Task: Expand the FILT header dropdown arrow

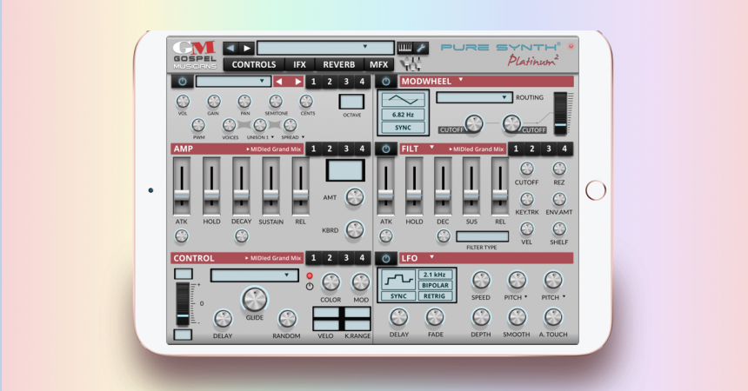Action: click(x=431, y=148)
